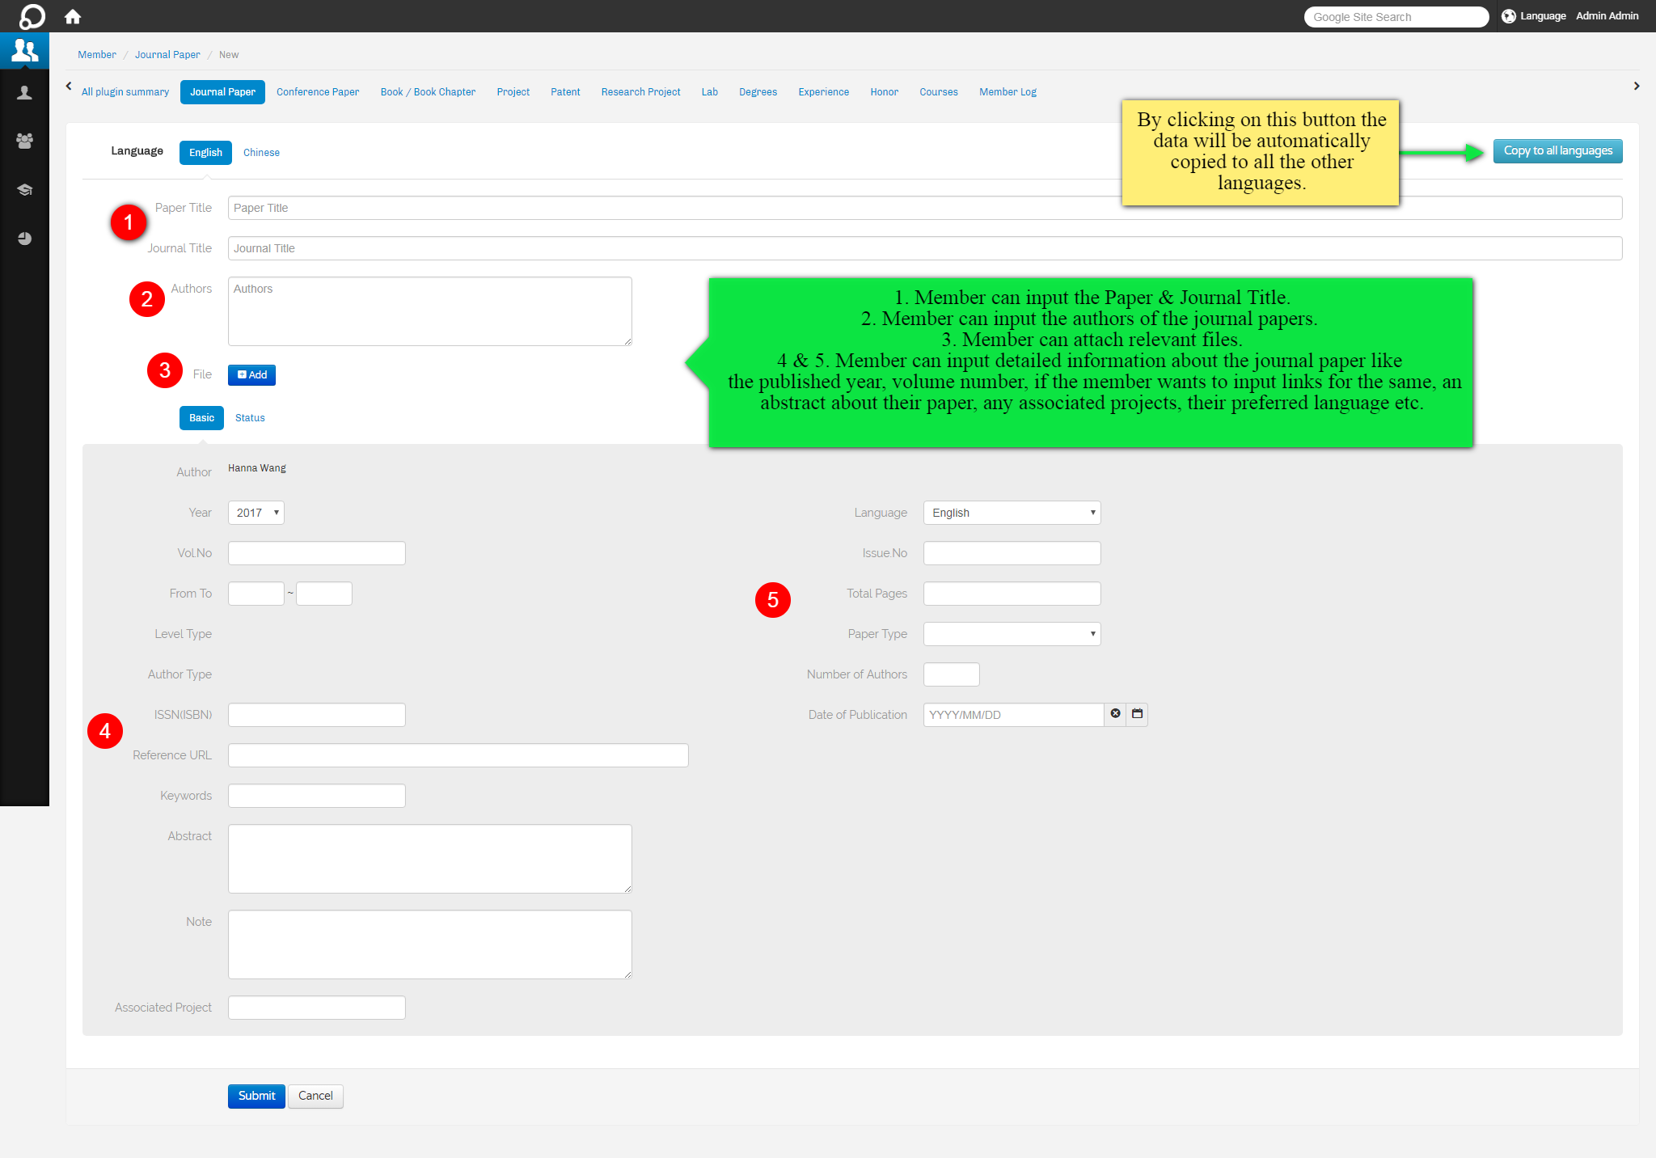This screenshot has height=1158, width=1656.
Task: Click the home icon in top bar
Action: (73, 16)
